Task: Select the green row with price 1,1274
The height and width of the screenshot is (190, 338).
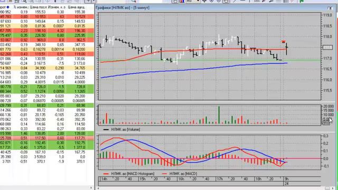Action: 47,91
